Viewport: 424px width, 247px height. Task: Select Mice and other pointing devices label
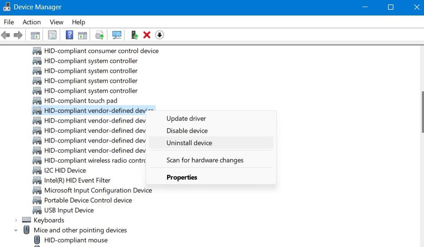[80, 230]
